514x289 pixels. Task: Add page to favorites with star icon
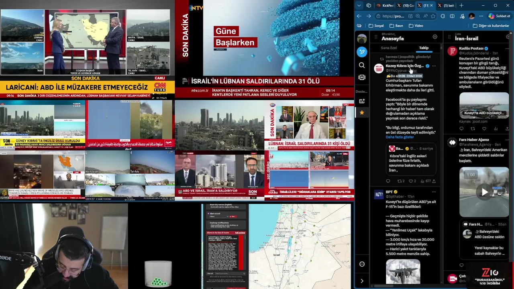pos(433,16)
